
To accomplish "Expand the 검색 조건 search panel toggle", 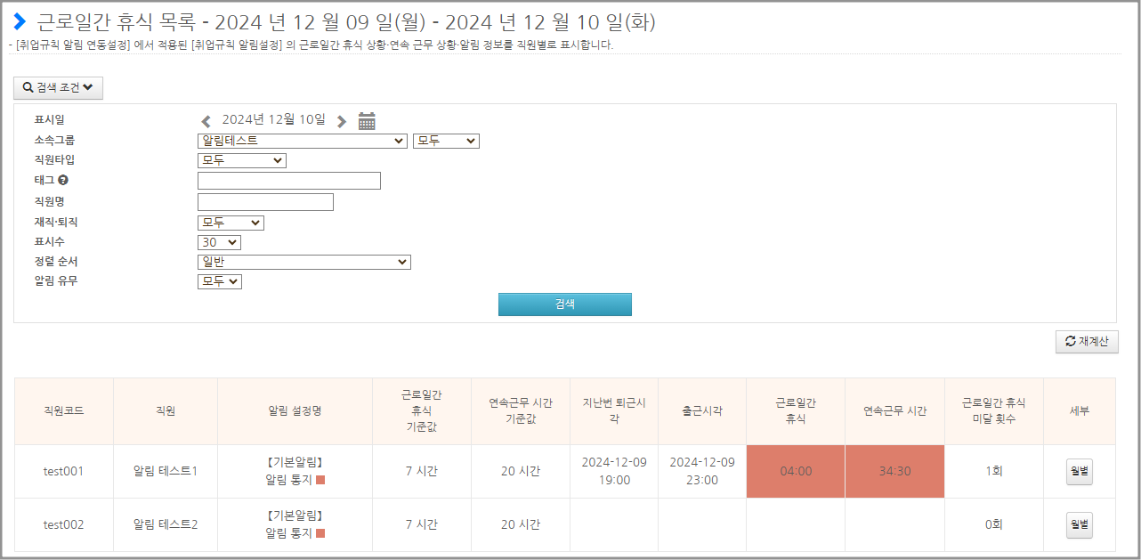I will 58,88.
